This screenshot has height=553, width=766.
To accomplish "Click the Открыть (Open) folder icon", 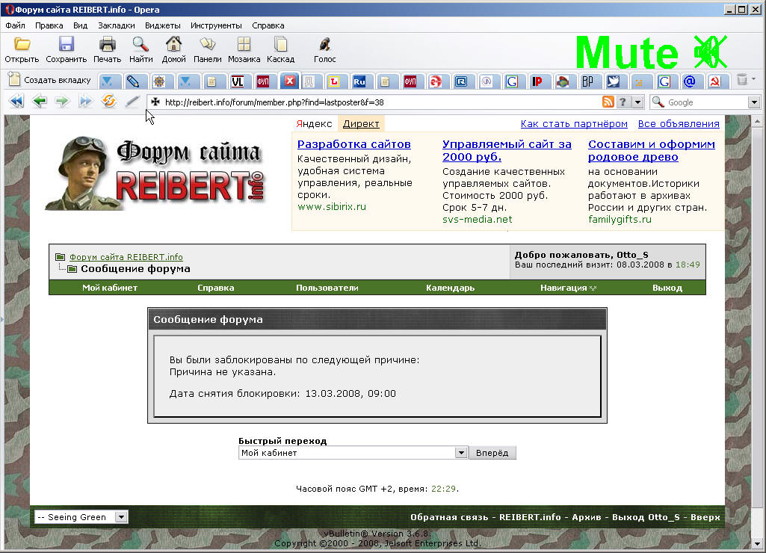I will (x=22, y=45).
